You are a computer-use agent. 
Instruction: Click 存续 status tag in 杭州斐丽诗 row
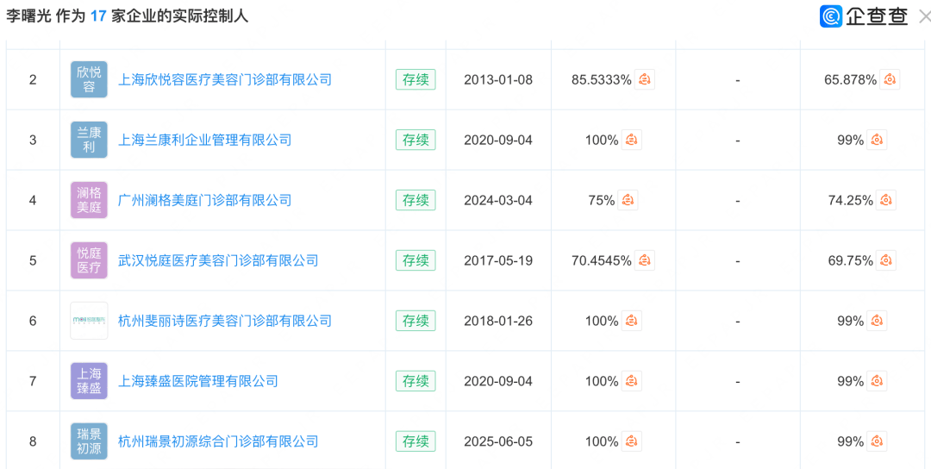(x=416, y=321)
